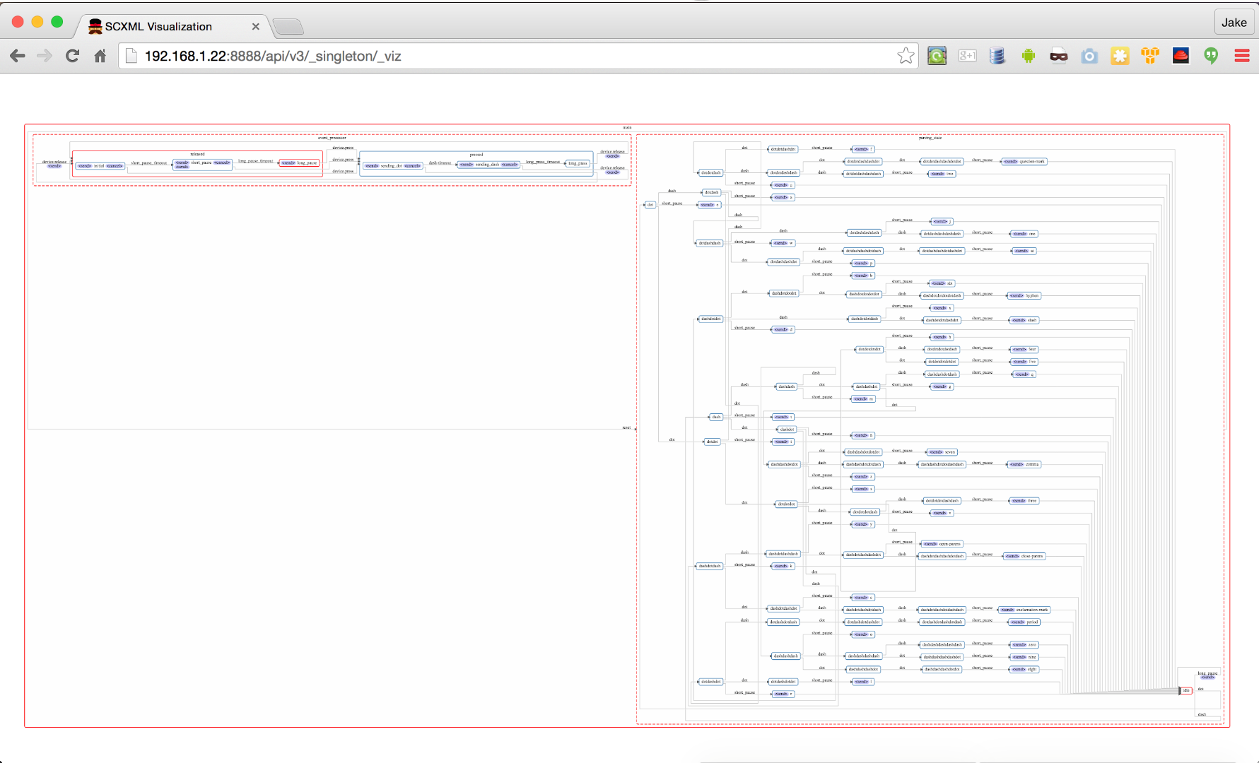Click the period send node
This screenshot has width=1259, height=763.
point(1024,622)
